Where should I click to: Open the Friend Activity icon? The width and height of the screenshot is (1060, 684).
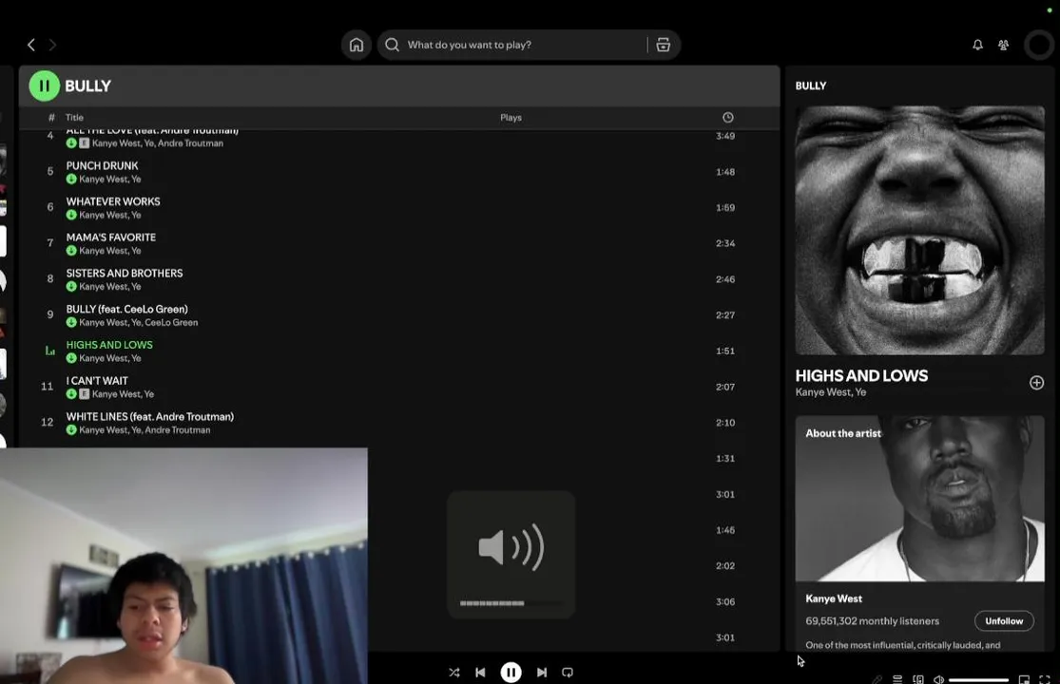(1003, 45)
